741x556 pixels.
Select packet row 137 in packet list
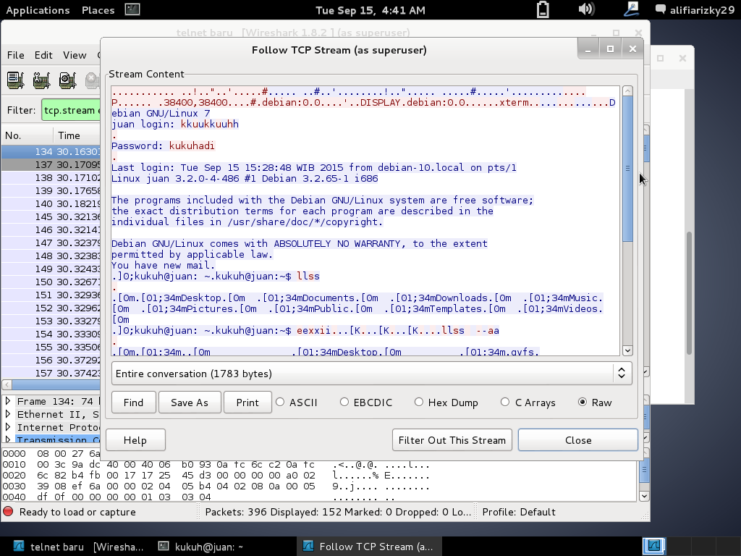[51, 164]
